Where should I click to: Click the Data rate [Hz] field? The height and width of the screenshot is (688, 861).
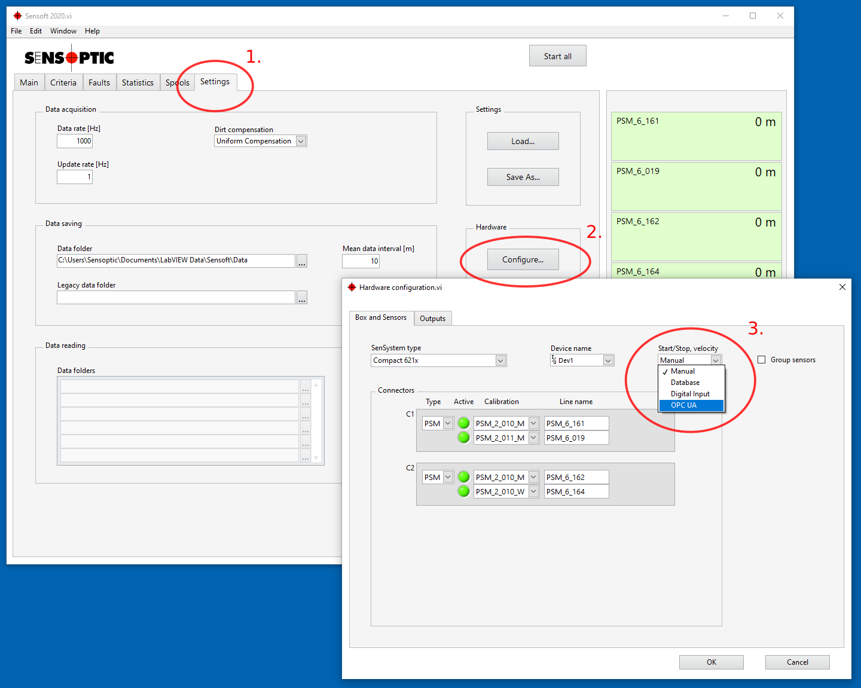pos(75,141)
